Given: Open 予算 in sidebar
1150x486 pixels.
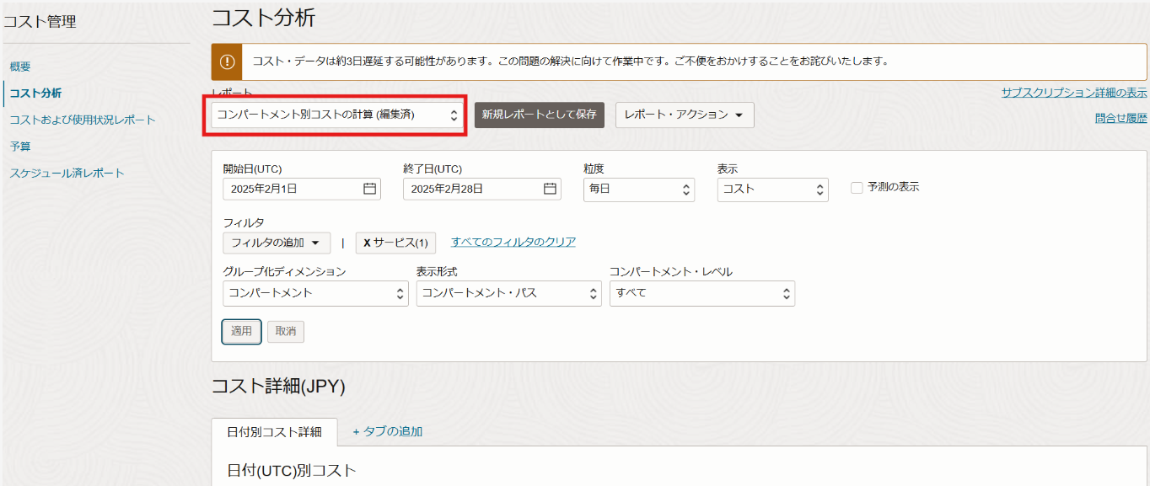Looking at the screenshot, I should 20,147.
